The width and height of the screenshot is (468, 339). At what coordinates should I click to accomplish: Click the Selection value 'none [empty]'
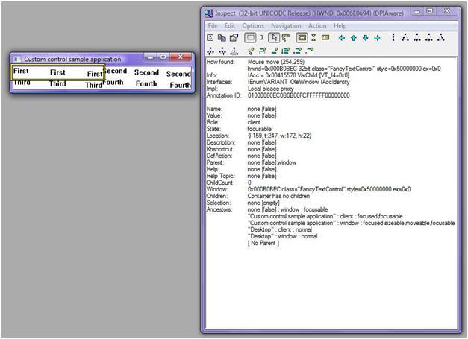tap(263, 203)
